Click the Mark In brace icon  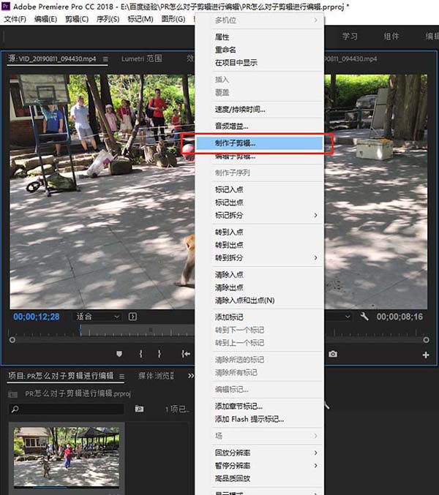click(141, 354)
